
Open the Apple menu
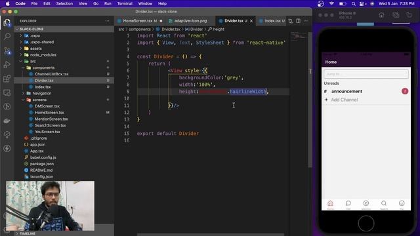click(x=7, y=4)
